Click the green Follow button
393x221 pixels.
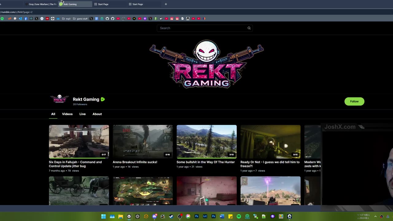pos(354,101)
